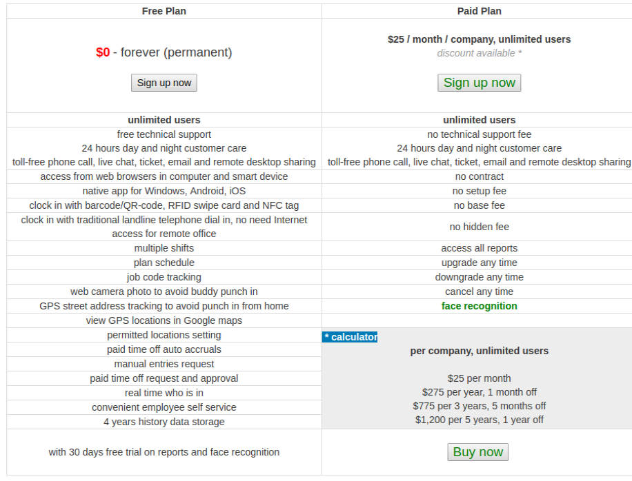Select the 'Paid Plan' column header
This screenshot has height=481, width=632.
coord(479,10)
